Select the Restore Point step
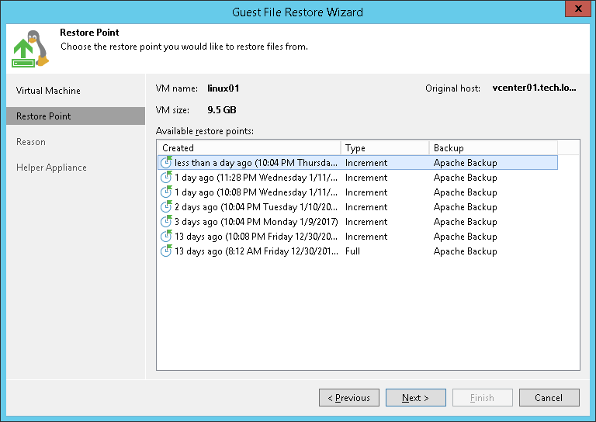 coord(75,116)
